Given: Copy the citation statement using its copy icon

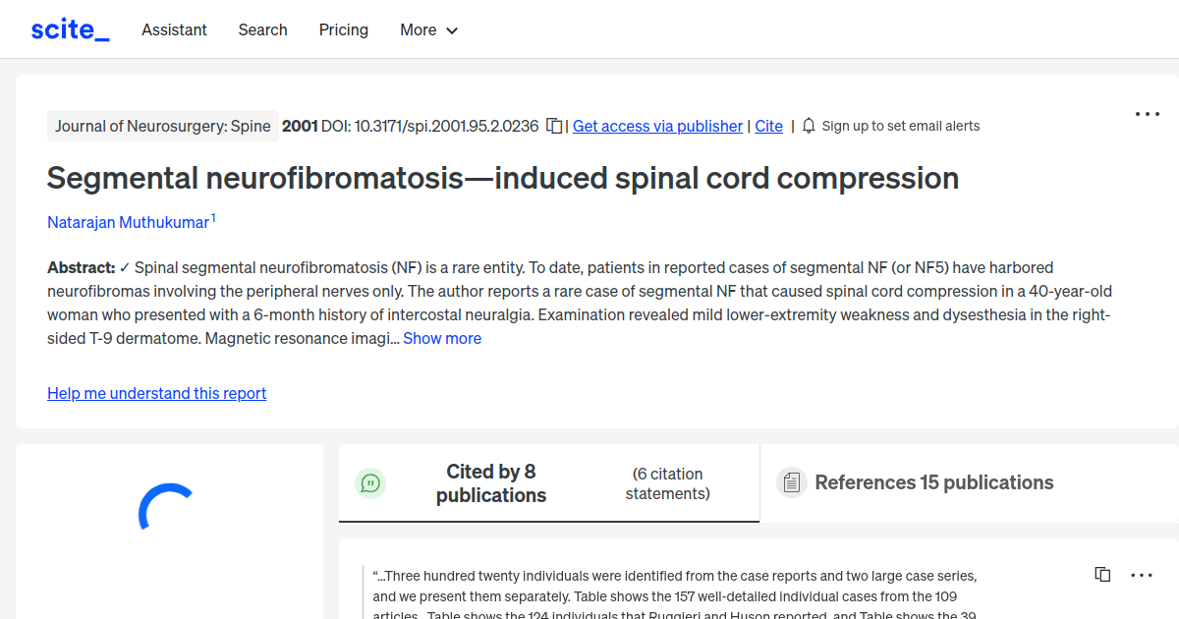Looking at the screenshot, I should click(x=1101, y=574).
